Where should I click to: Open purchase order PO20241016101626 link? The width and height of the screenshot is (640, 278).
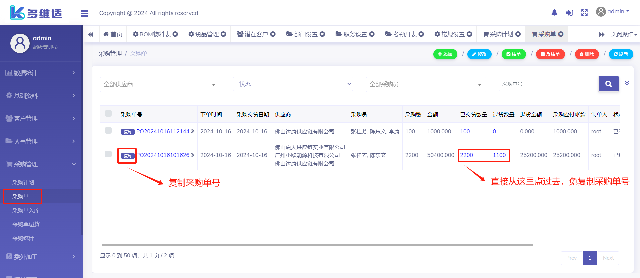click(163, 155)
